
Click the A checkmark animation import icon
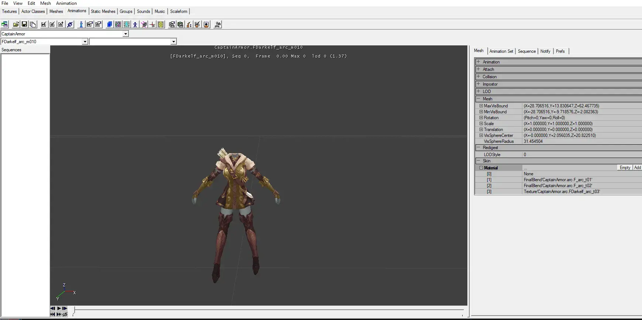pyautogui.click(x=52, y=24)
